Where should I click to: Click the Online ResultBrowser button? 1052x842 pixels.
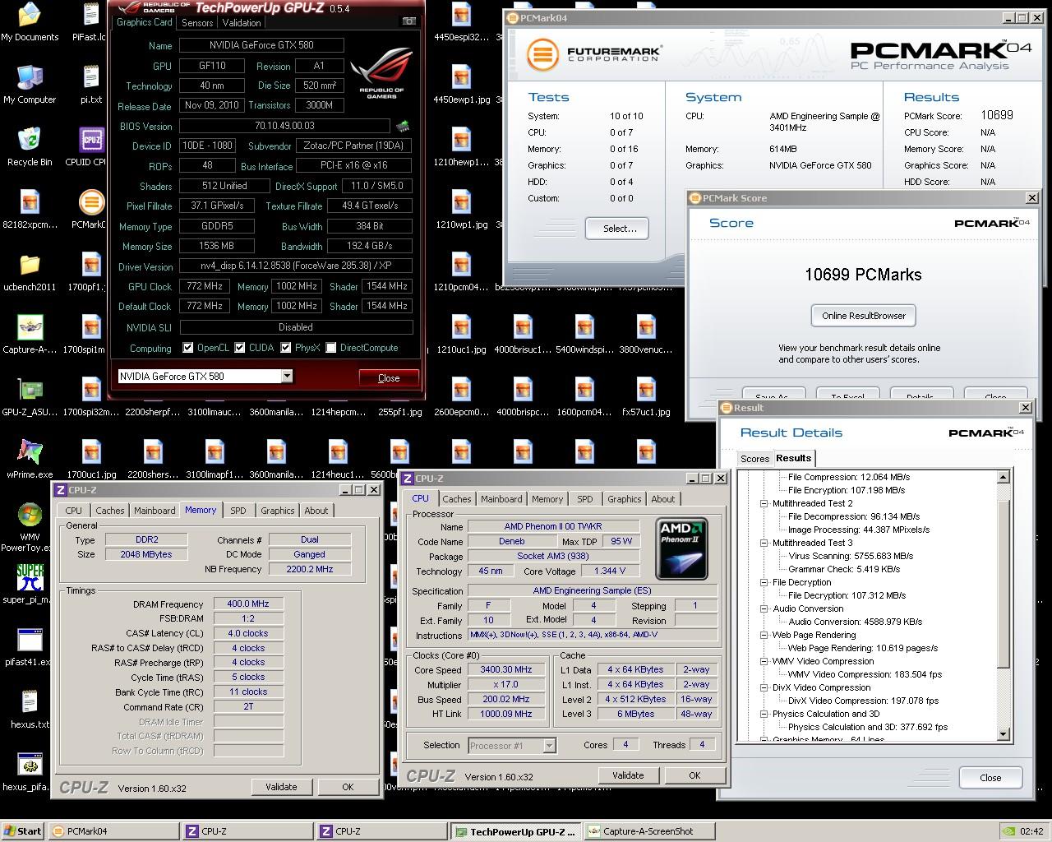click(x=864, y=316)
